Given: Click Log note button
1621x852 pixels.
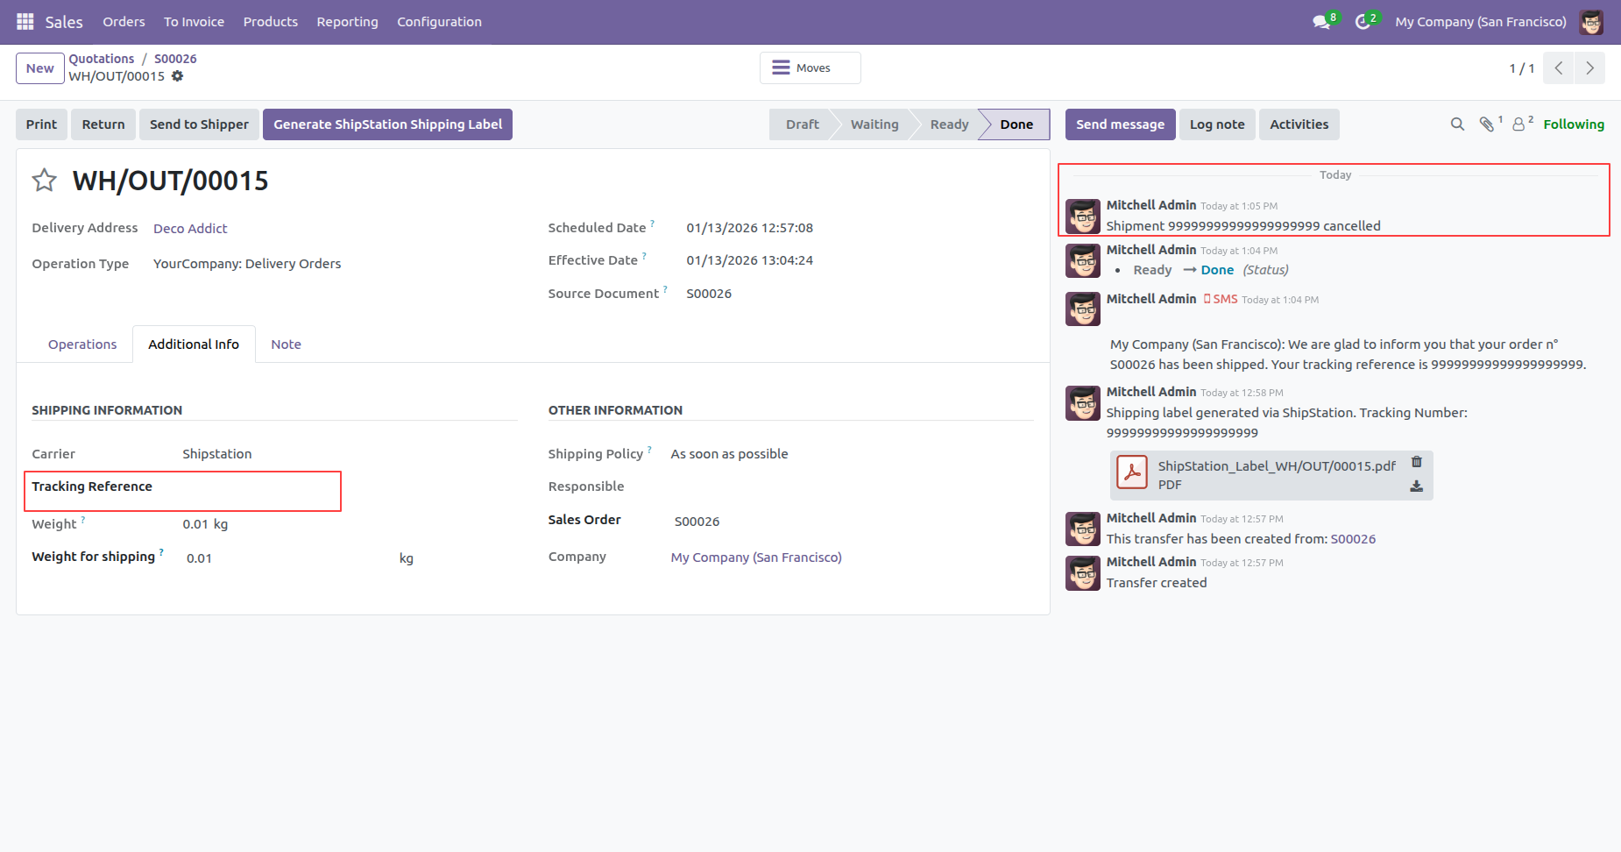Looking at the screenshot, I should pyautogui.click(x=1217, y=124).
